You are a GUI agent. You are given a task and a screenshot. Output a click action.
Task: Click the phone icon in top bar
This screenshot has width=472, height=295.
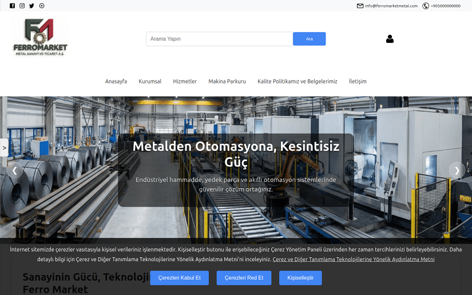click(x=426, y=6)
